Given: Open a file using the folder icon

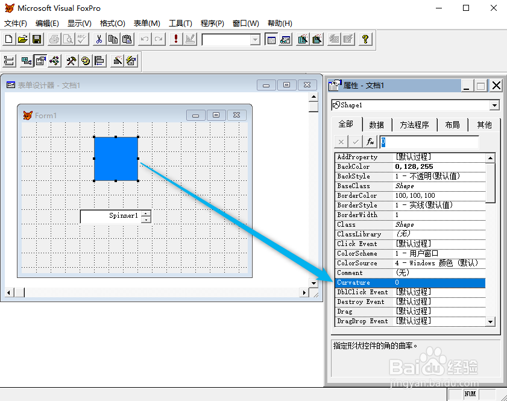Looking at the screenshot, I should [23, 39].
